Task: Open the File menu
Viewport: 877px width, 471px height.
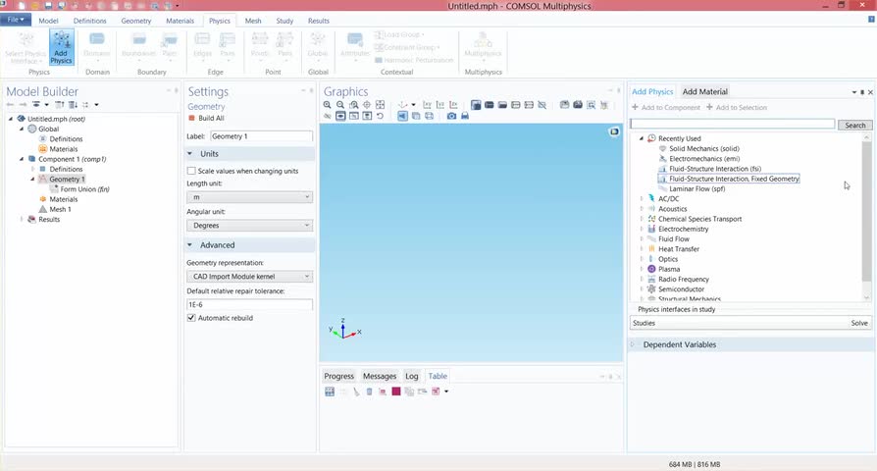Action: click(x=15, y=20)
